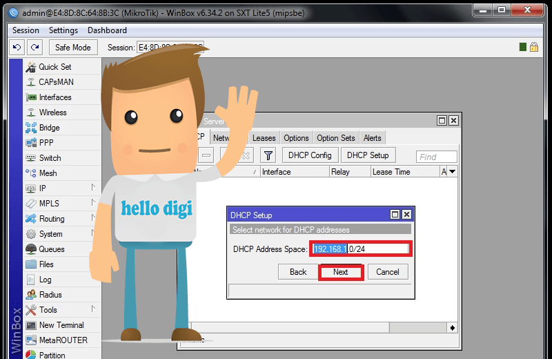Launch New Terminal from sidebar
Screen dimensions: 552x359
(61, 325)
